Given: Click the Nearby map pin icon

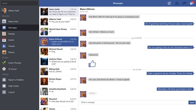Looking at the screenshot, I should click(x=4, y=34).
